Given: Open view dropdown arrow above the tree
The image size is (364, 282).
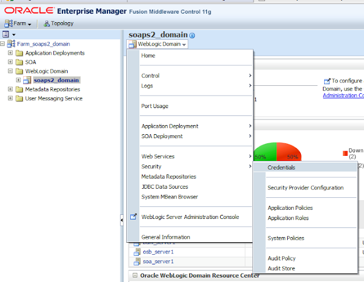Looking at the screenshot, I should point(14,35).
